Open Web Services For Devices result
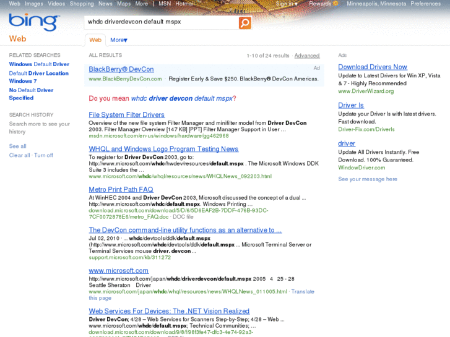Image resolution: width=450 pixels, height=337 pixels. 169,311
